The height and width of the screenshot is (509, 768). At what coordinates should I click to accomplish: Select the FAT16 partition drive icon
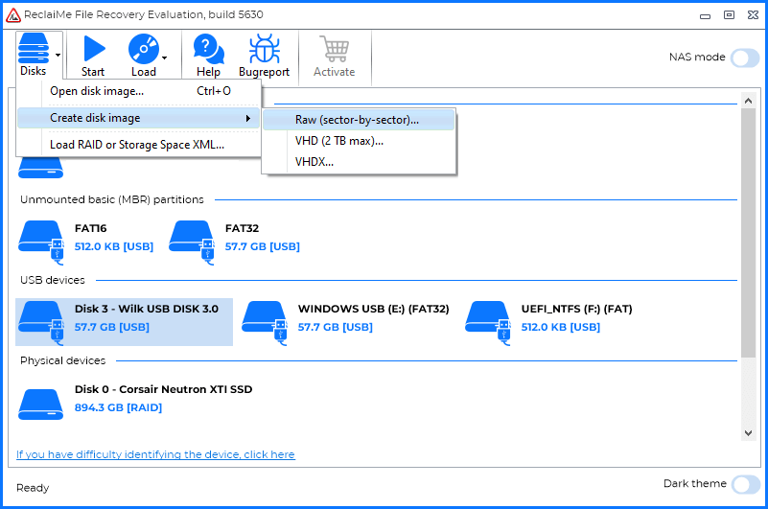click(41, 243)
